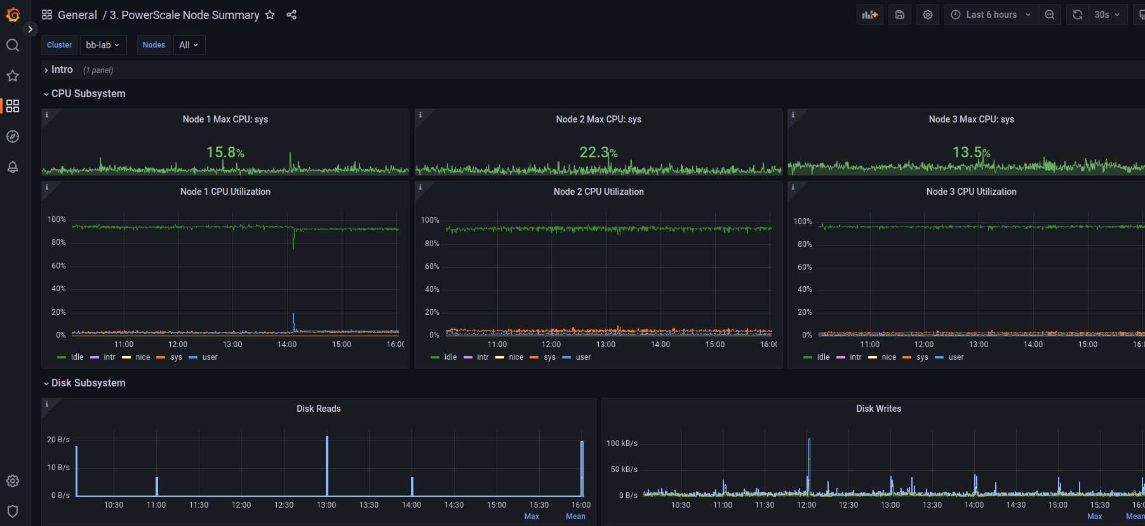Click the 13.5% stat value for Node 3
Viewport: 1145px width, 526px height.
[x=972, y=152]
